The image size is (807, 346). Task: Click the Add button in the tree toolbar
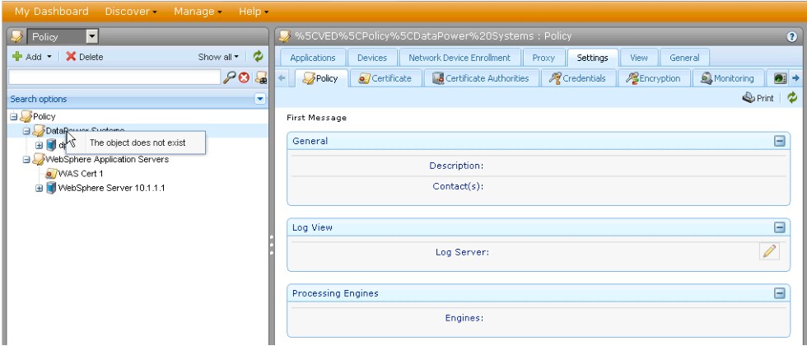[26, 57]
